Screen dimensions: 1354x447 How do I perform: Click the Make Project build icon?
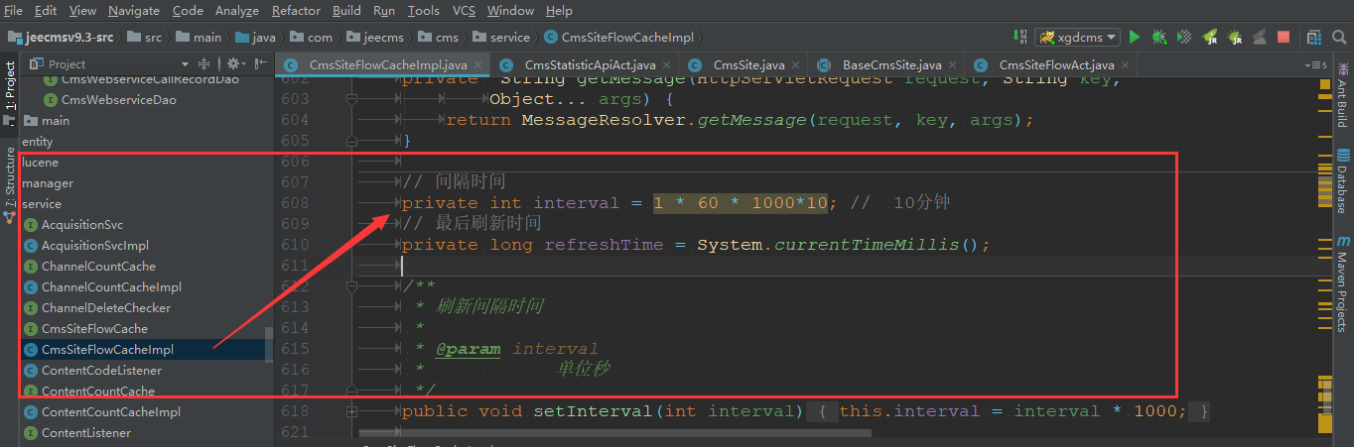coord(1020,37)
